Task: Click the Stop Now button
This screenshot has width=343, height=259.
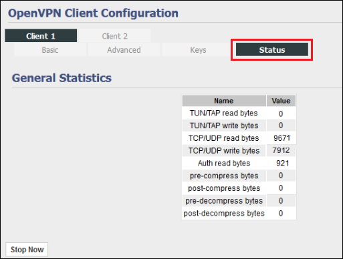Action: pyautogui.click(x=27, y=250)
